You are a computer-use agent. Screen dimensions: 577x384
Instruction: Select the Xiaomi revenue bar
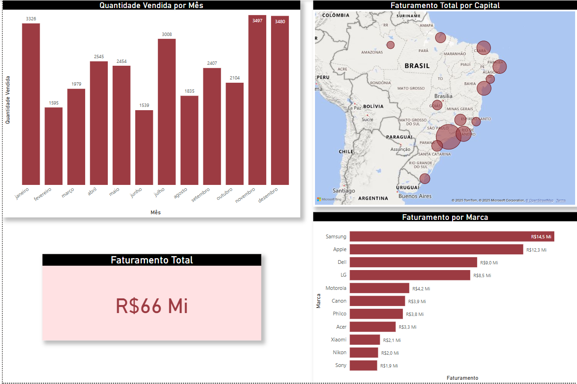pos(365,340)
